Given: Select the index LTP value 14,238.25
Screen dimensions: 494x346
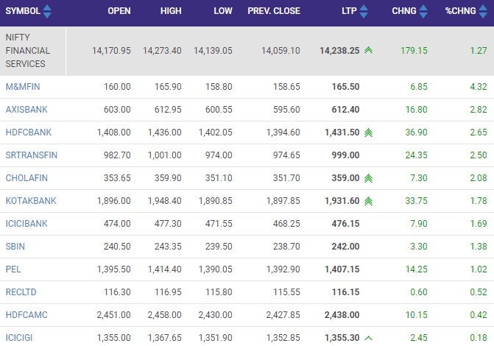Looking at the screenshot, I should pos(339,50).
